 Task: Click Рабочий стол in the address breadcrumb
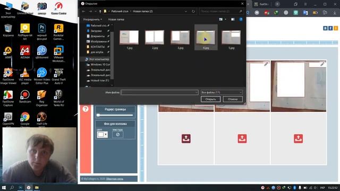[120, 11]
